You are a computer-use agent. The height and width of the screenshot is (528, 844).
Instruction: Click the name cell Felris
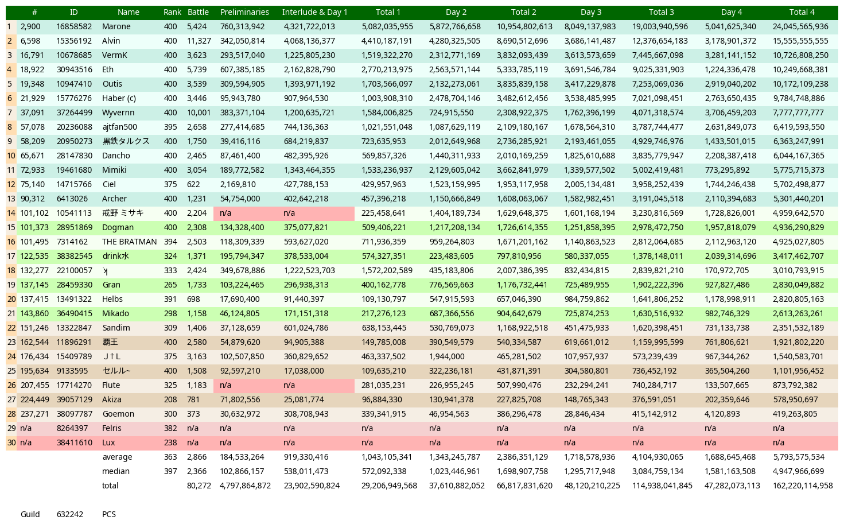pyautogui.click(x=112, y=428)
